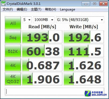
Task: Open the test count dropdown showing 5
Action: [27, 20]
